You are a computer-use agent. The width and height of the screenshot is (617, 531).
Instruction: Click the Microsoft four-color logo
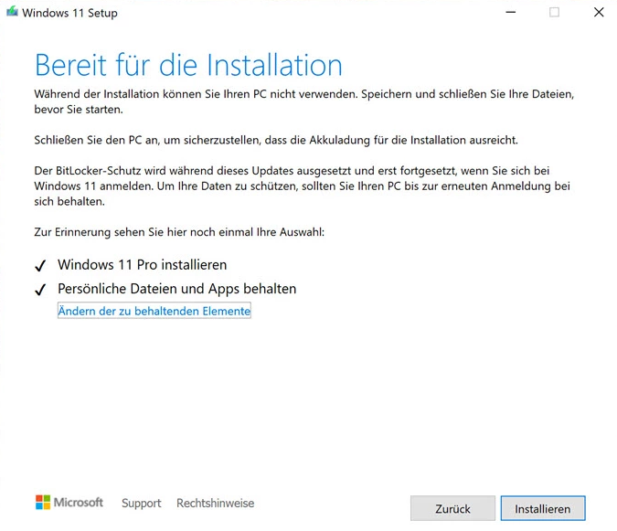coord(43,503)
